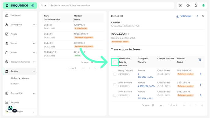Open options for 3'231.00 CHF transaction
This screenshot has width=210, height=118.
click(x=200, y=85)
